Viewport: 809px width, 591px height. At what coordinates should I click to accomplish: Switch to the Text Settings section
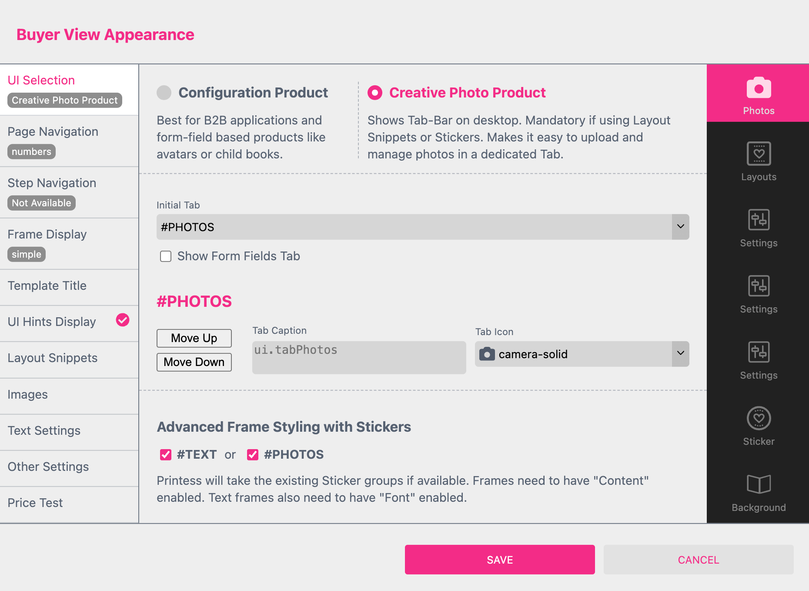coord(44,430)
